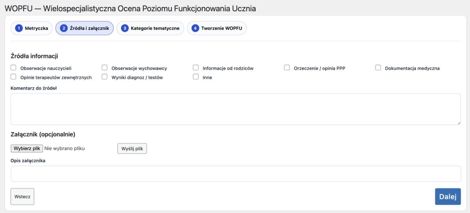This screenshot has height=213, width=470.
Task: Enable Wyniki diagnoz / testów checkbox
Action: pos(105,77)
